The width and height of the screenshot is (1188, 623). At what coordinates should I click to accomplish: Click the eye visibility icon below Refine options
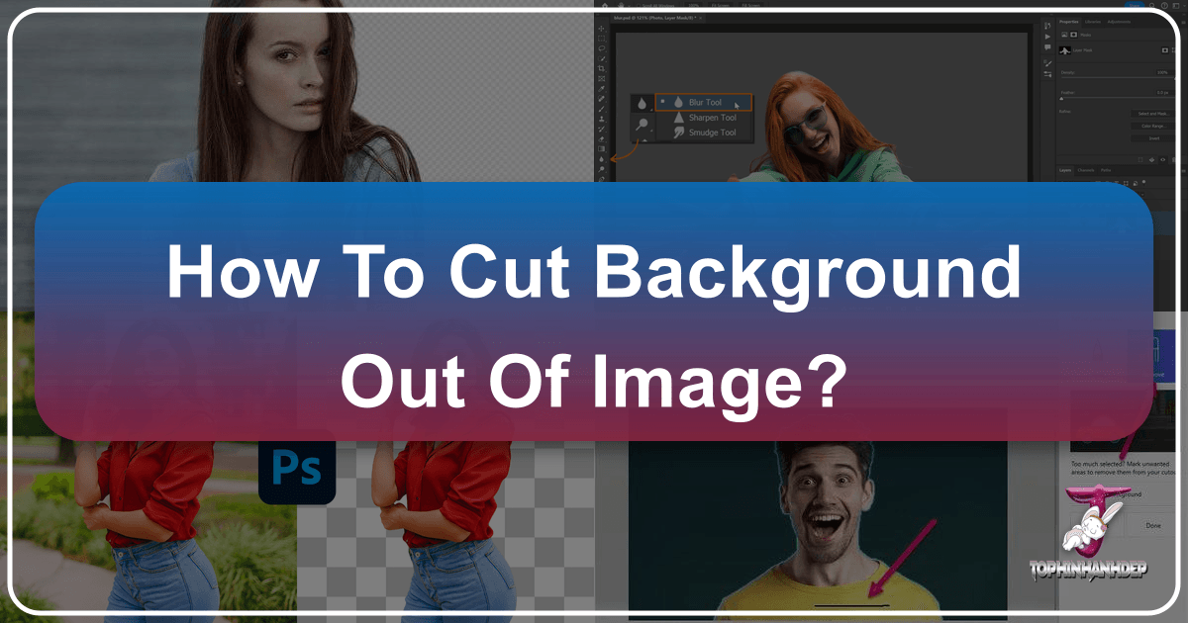pyautogui.click(x=1162, y=159)
